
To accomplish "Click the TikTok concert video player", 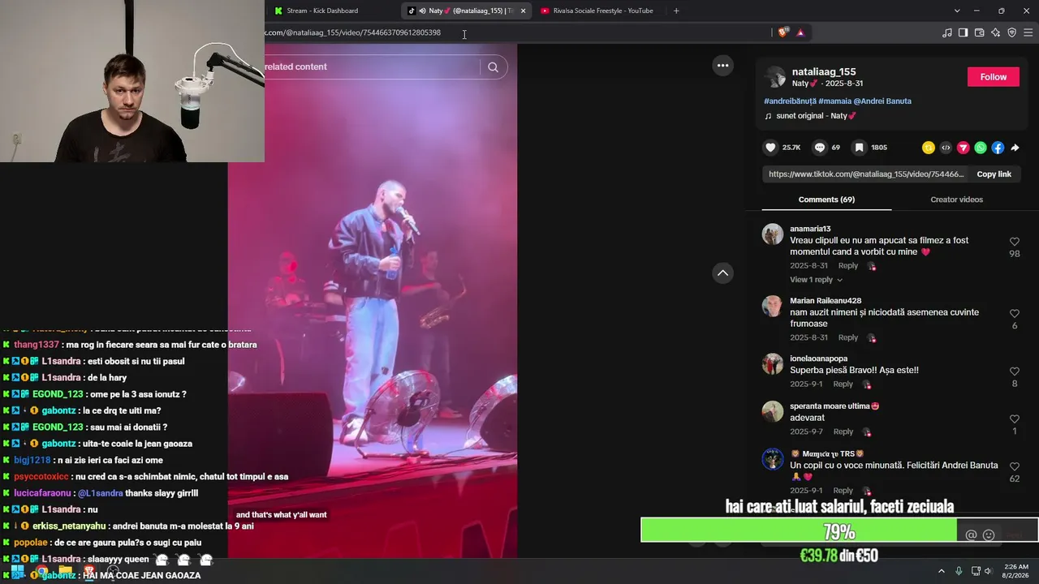I will (x=373, y=301).
